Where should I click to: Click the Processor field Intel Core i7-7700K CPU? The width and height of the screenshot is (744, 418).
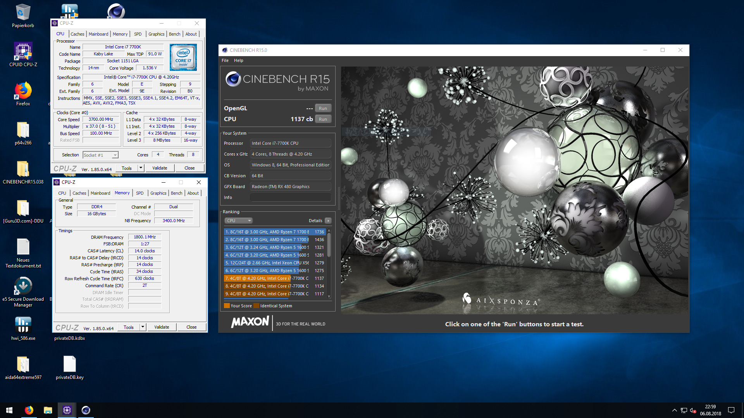pos(291,143)
